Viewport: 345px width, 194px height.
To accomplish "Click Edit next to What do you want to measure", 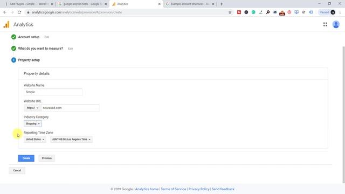I will pyautogui.click(x=70, y=48).
